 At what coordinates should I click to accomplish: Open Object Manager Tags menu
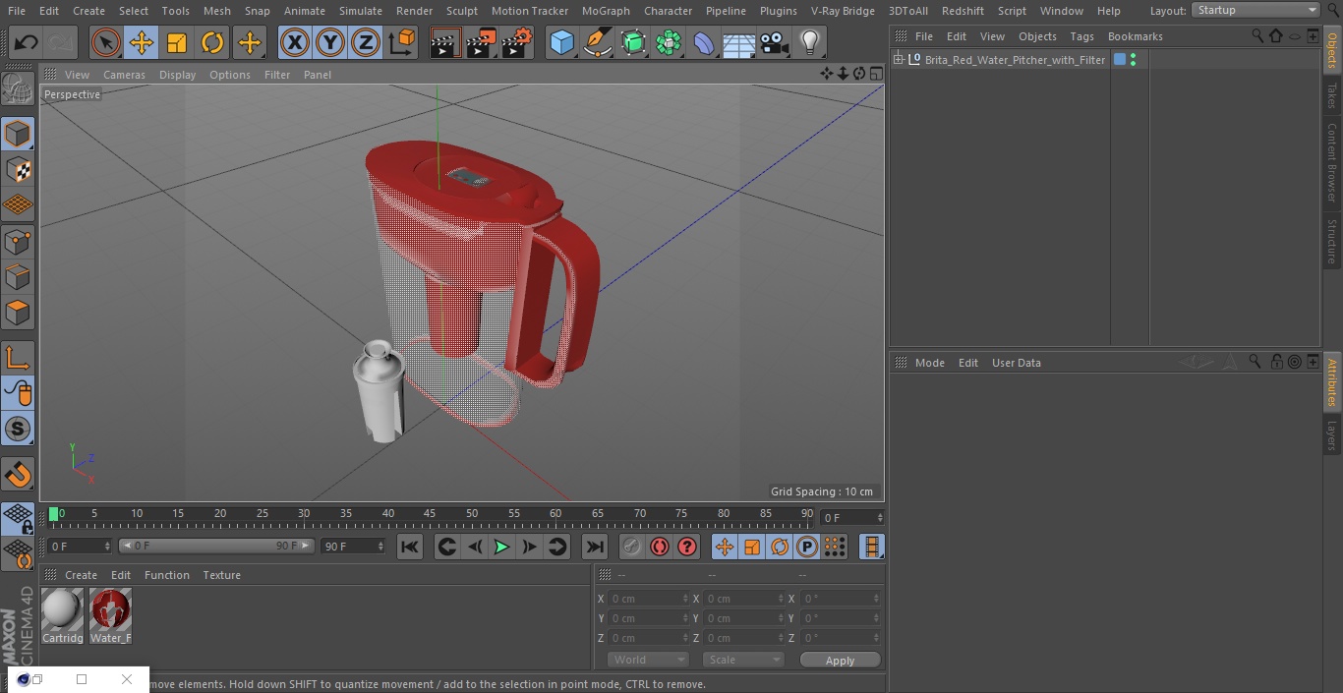(1081, 36)
